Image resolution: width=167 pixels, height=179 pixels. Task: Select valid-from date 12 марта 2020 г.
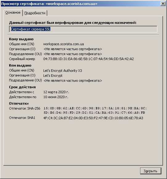point(56,92)
